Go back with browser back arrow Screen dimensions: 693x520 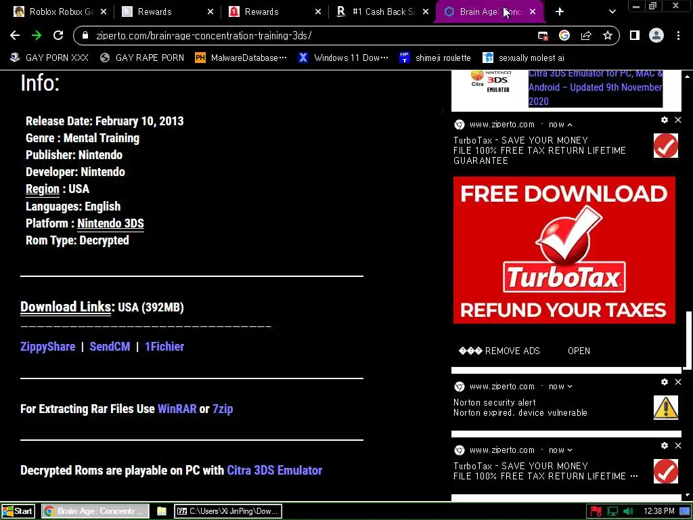(15, 35)
